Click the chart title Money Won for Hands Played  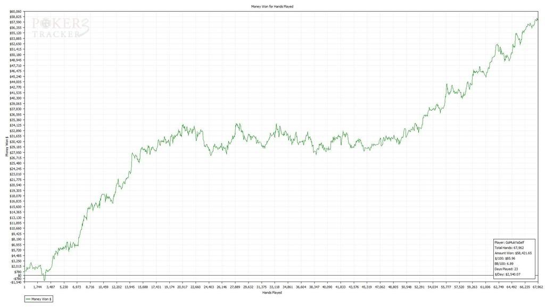coord(272,6)
